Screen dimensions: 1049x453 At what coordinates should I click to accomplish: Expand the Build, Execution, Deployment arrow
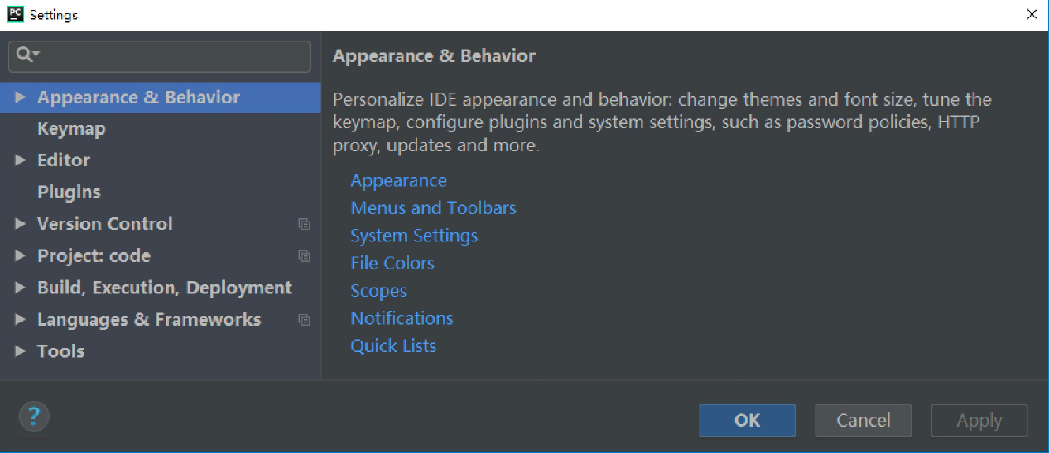coord(20,288)
